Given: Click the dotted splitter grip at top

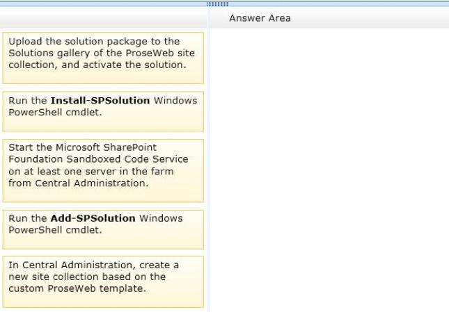Looking at the screenshot, I should point(217,4).
